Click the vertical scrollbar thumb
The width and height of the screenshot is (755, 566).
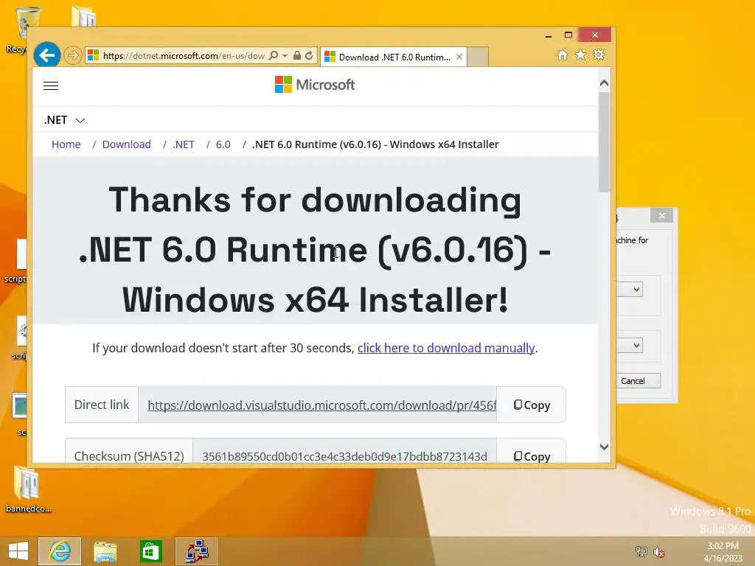pos(604,142)
